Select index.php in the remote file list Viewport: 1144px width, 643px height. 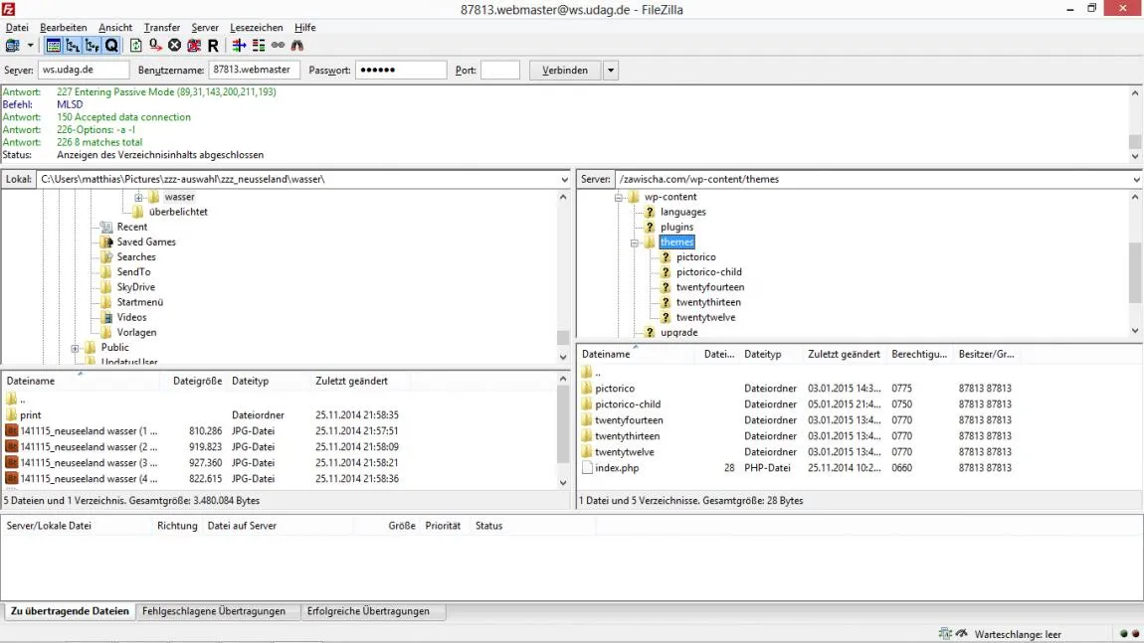click(617, 469)
